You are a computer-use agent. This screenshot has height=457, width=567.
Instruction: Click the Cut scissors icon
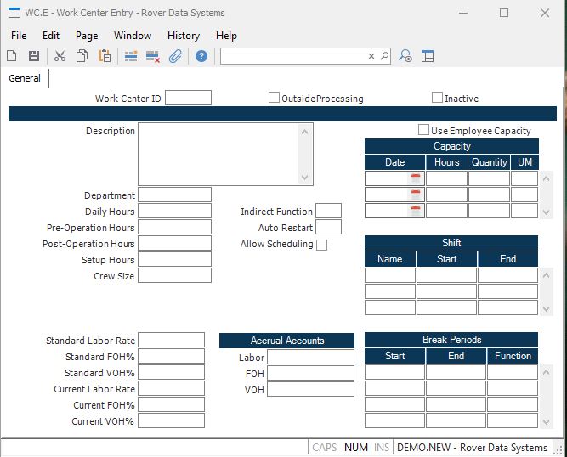coord(60,56)
